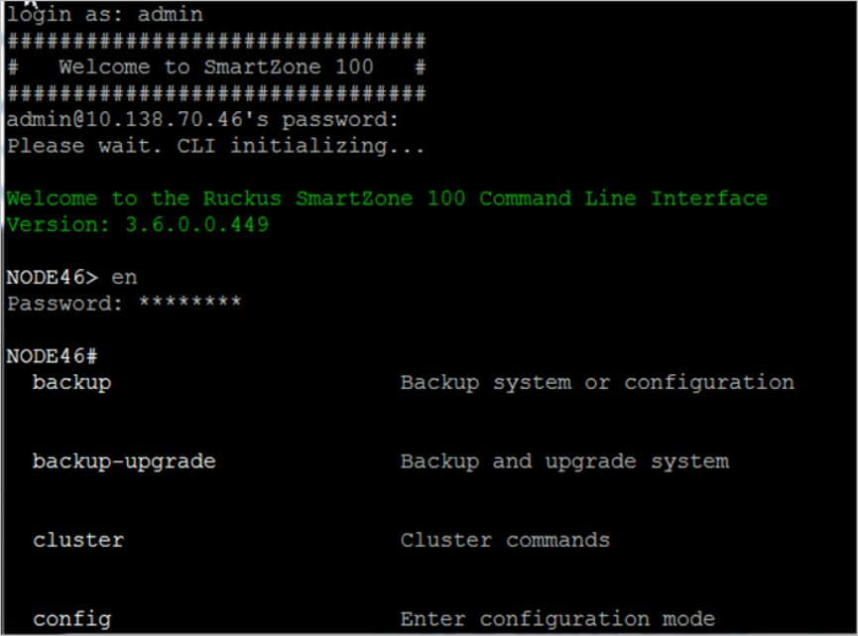Image resolution: width=858 pixels, height=636 pixels.
Task: Select the 'Version: 3.6.0.0.449' text
Action: click(138, 224)
